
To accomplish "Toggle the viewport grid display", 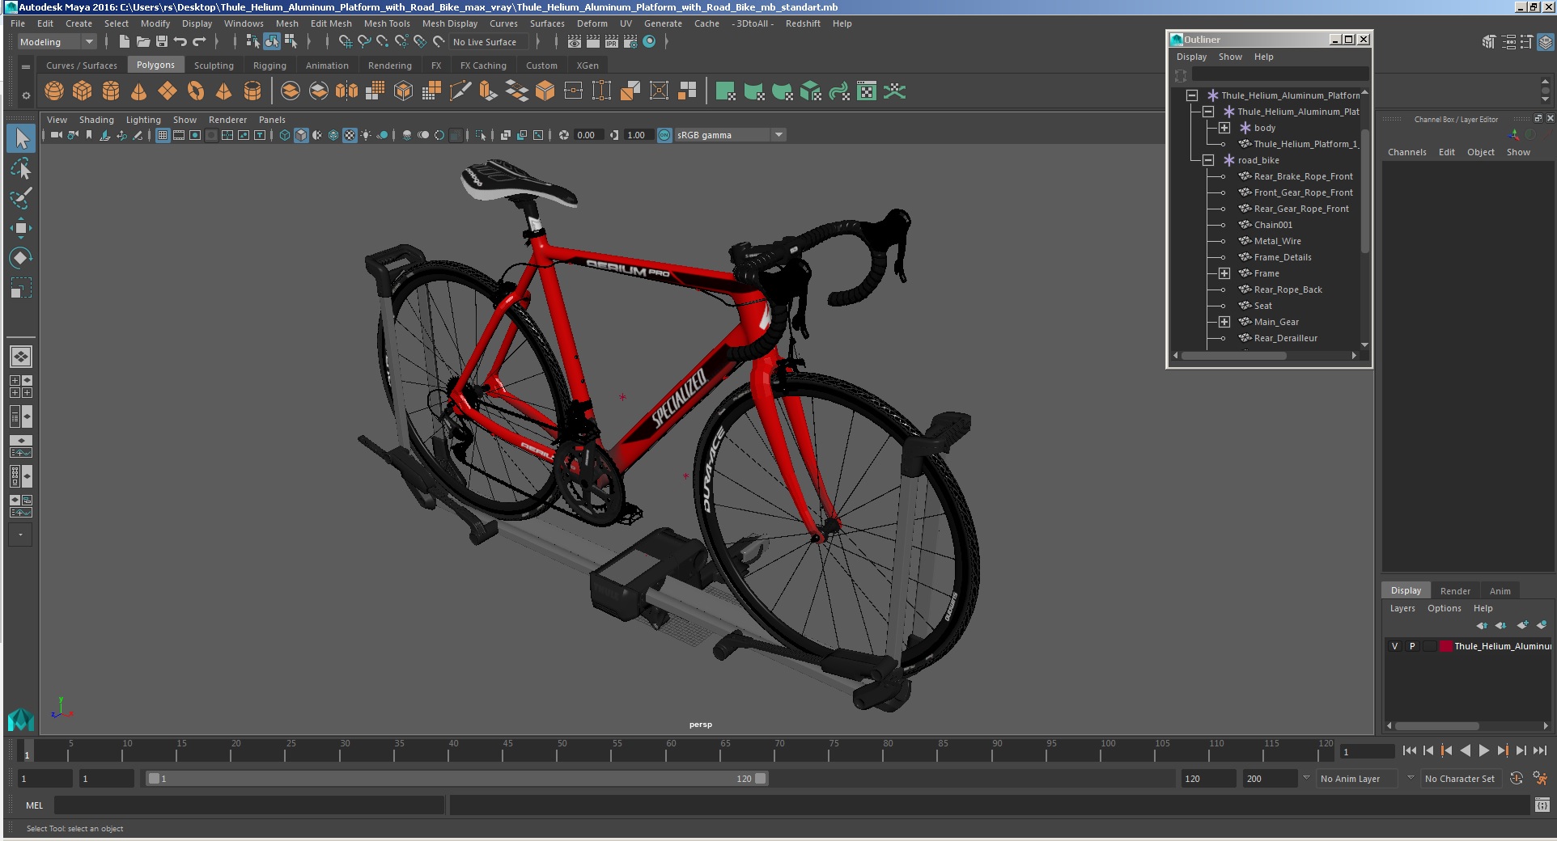I will point(163,135).
